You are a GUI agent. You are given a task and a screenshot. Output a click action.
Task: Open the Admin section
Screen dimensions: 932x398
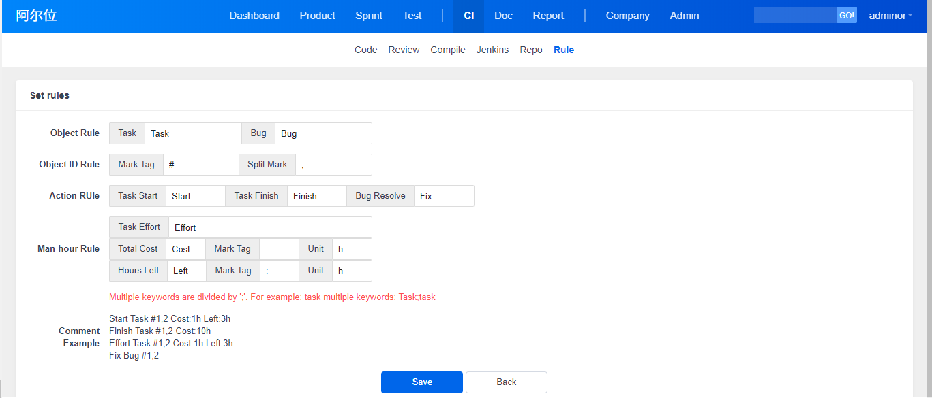(685, 16)
